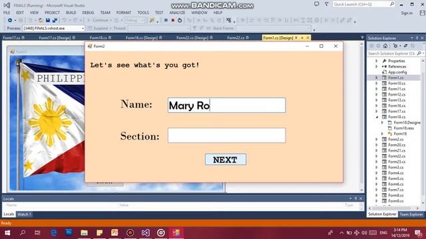Open the ANALYZE menu
The image size is (426, 239).
click(x=177, y=13)
